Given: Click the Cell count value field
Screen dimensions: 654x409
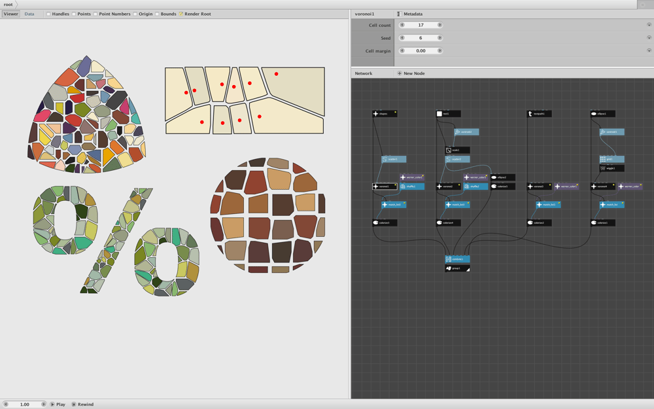Looking at the screenshot, I should coord(421,25).
